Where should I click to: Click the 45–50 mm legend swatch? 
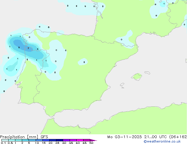(87, 140)
